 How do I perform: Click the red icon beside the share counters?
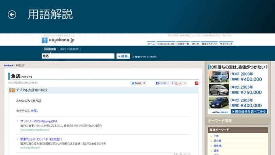[197, 83]
